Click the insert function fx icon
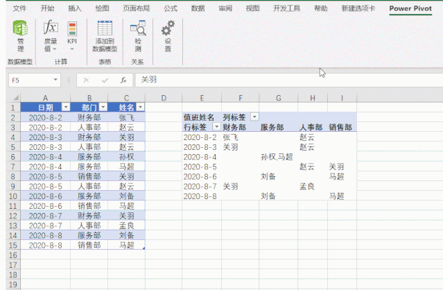 (123, 80)
